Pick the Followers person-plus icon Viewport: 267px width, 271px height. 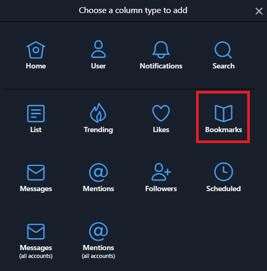161,172
